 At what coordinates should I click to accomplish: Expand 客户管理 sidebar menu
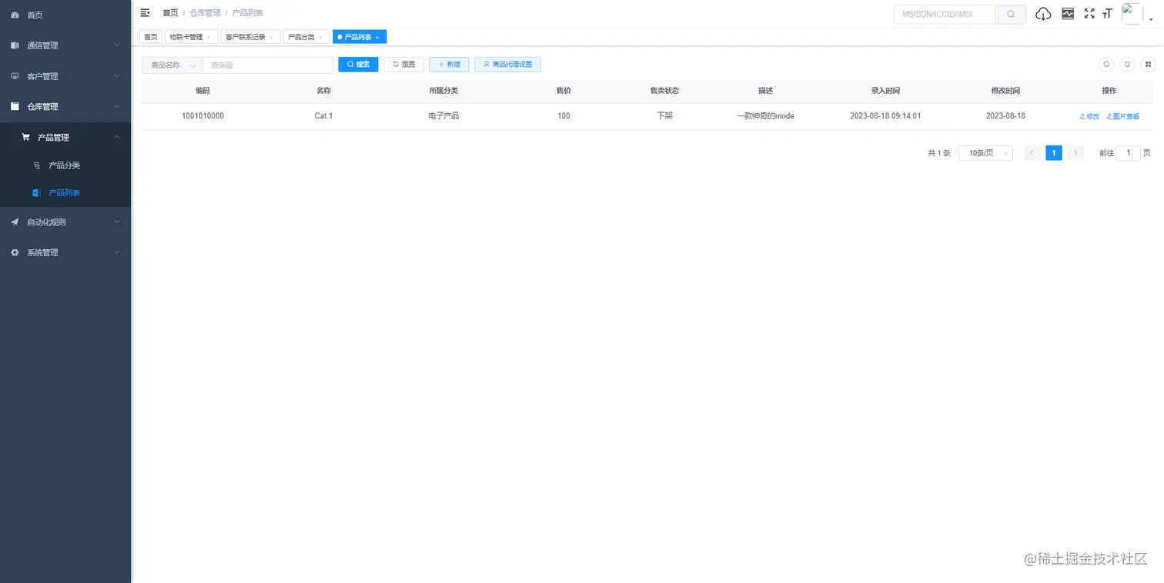click(65, 76)
